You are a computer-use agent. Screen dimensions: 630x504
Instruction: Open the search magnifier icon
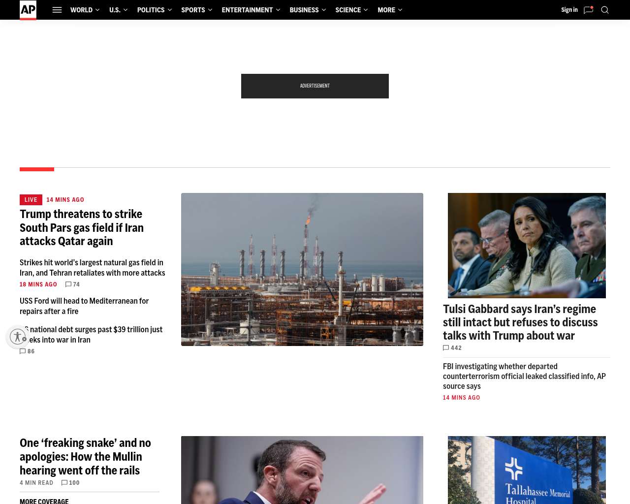pyautogui.click(x=605, y=10)
